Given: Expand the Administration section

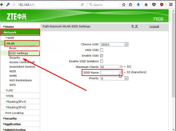Looking at the screenshot, I should tap(14, 130).
